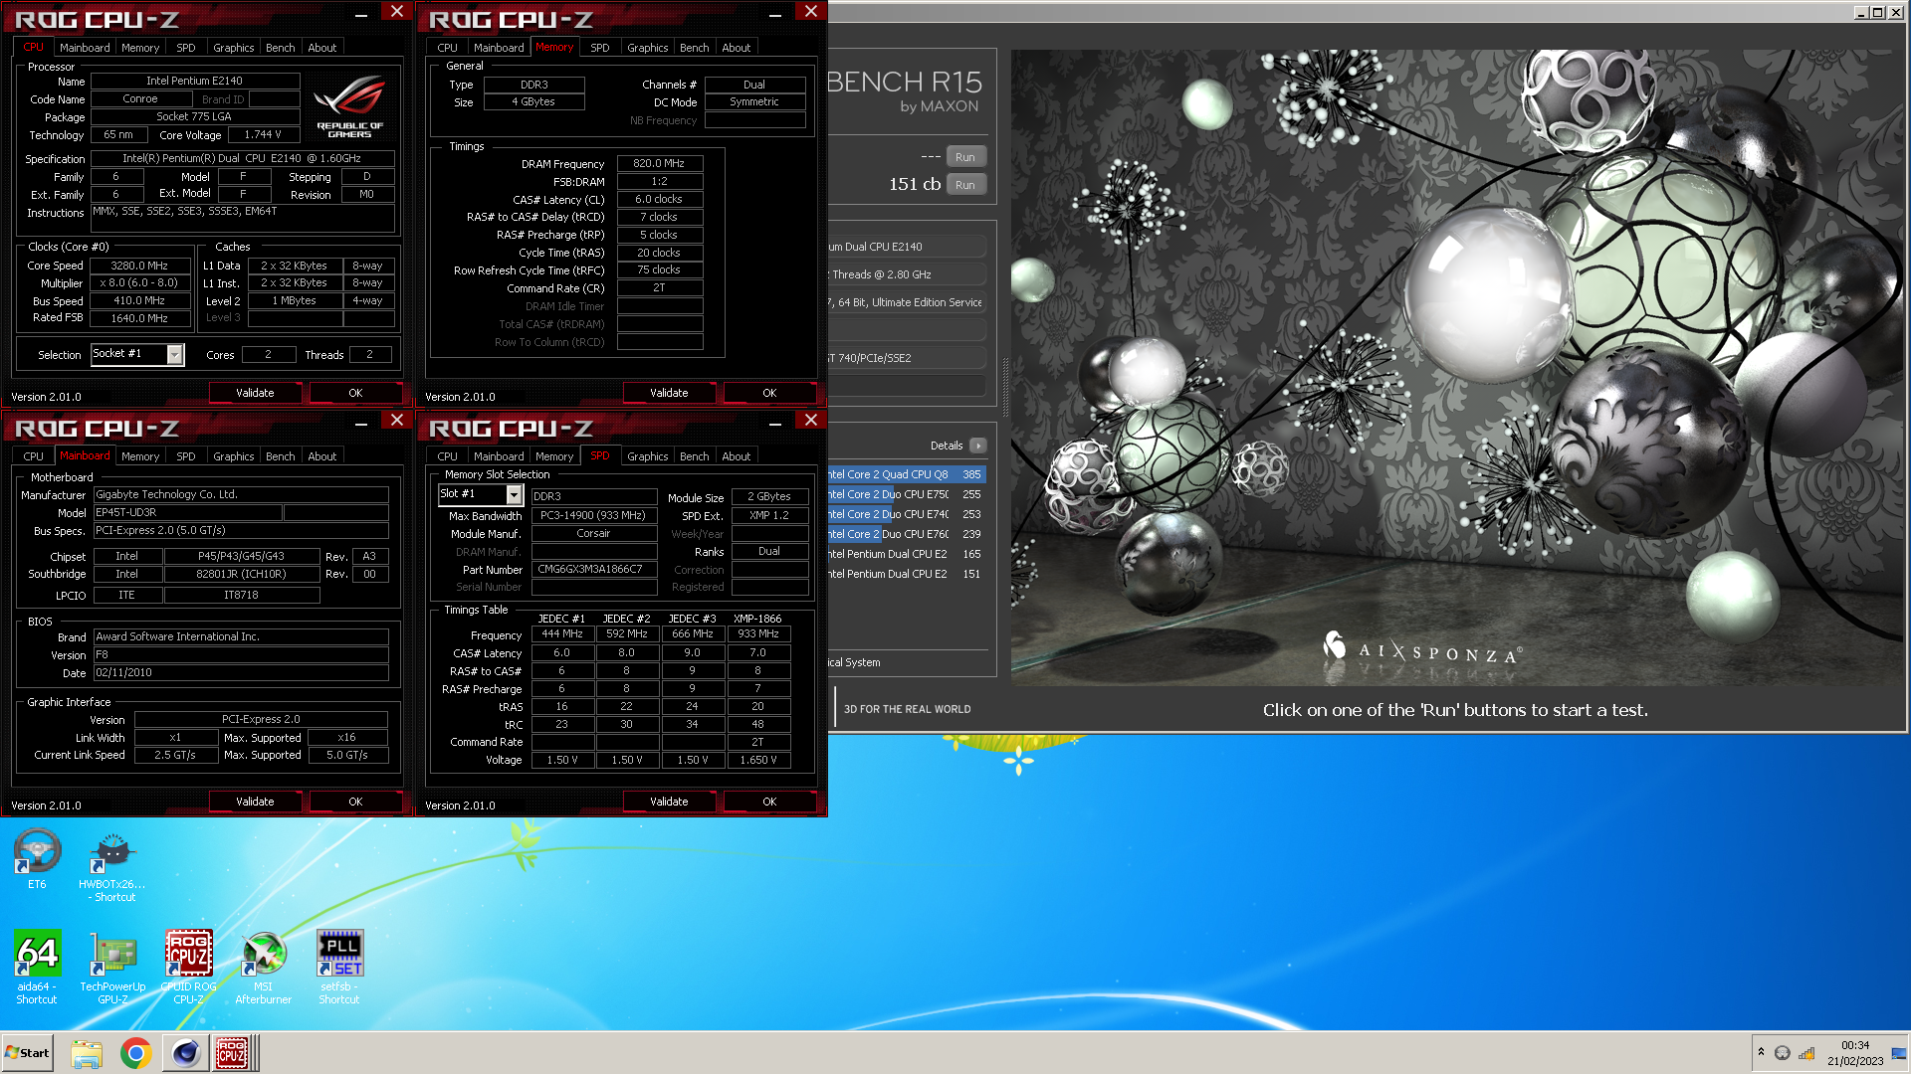Open TechPowerUp GPU-Z desktop icon

click(112, 966)
